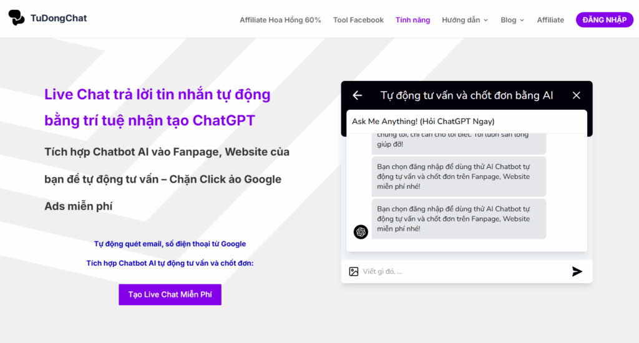This screenshot has width=639, height=343.
Task: Click the image attachment icon in the chat input
Action: (354, 272)
